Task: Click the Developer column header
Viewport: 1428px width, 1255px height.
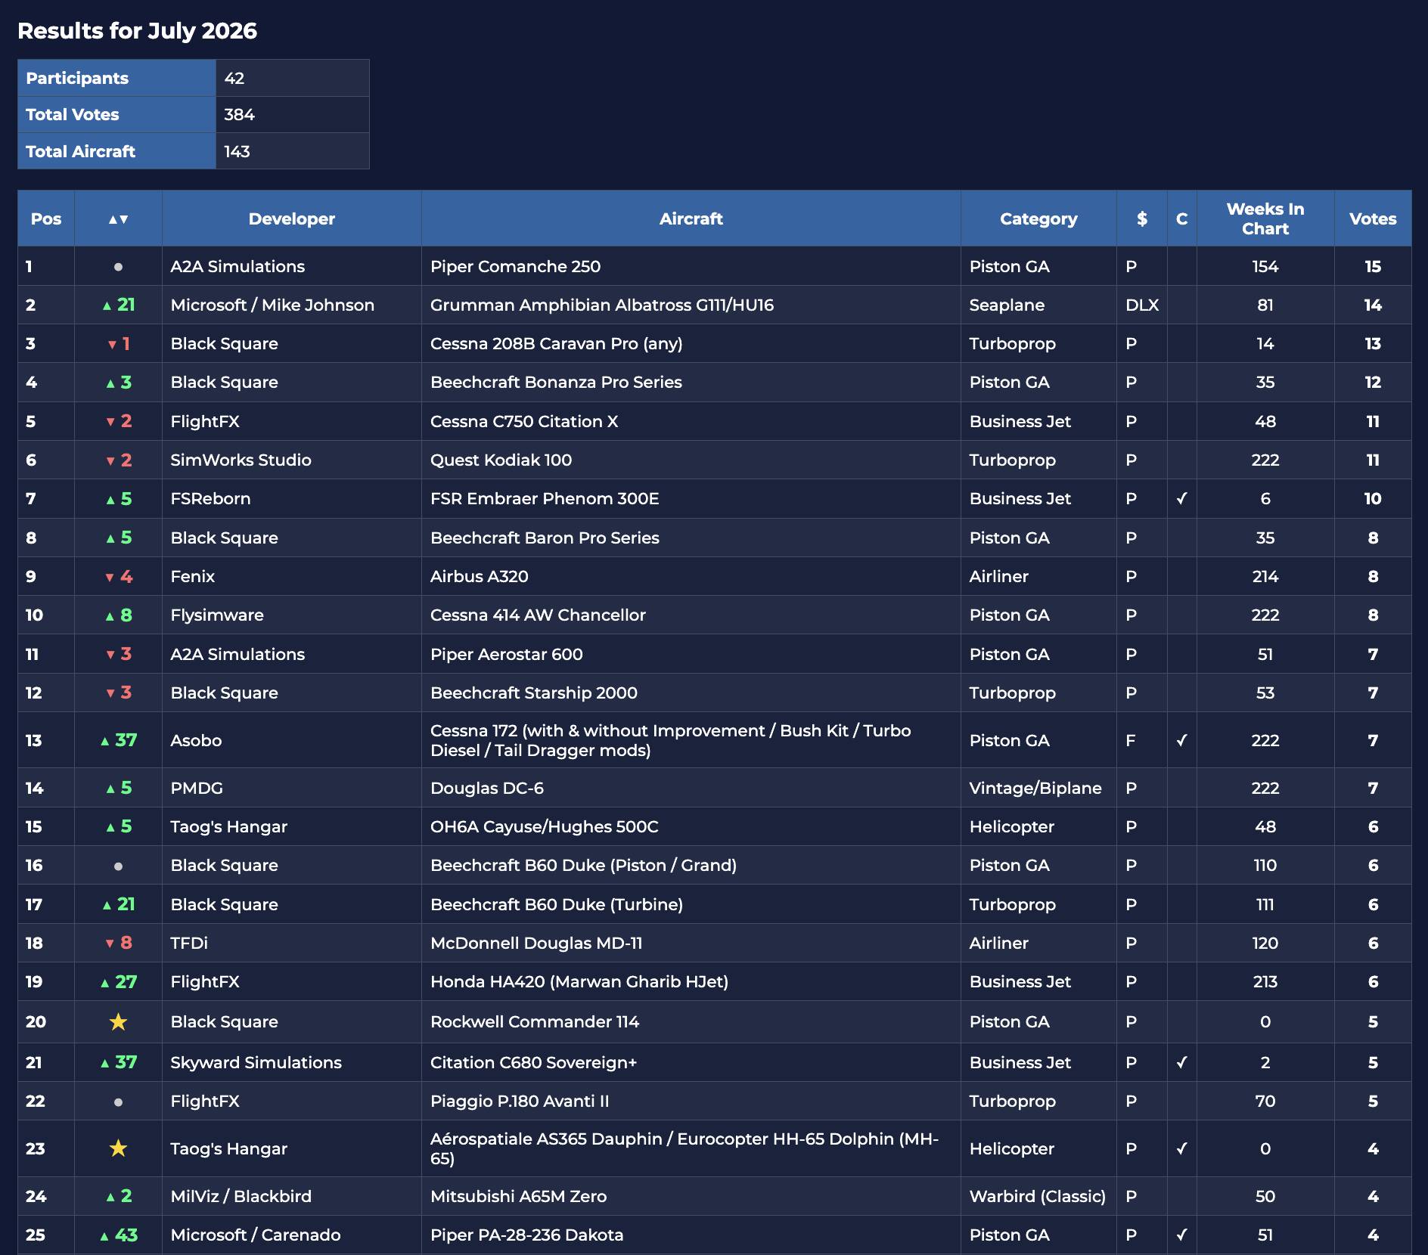Action: [x=292, y=218]
